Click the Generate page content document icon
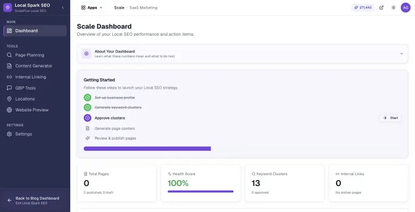Image resolution: width=415 pixels, height=212 pixels. pos(88,128)
